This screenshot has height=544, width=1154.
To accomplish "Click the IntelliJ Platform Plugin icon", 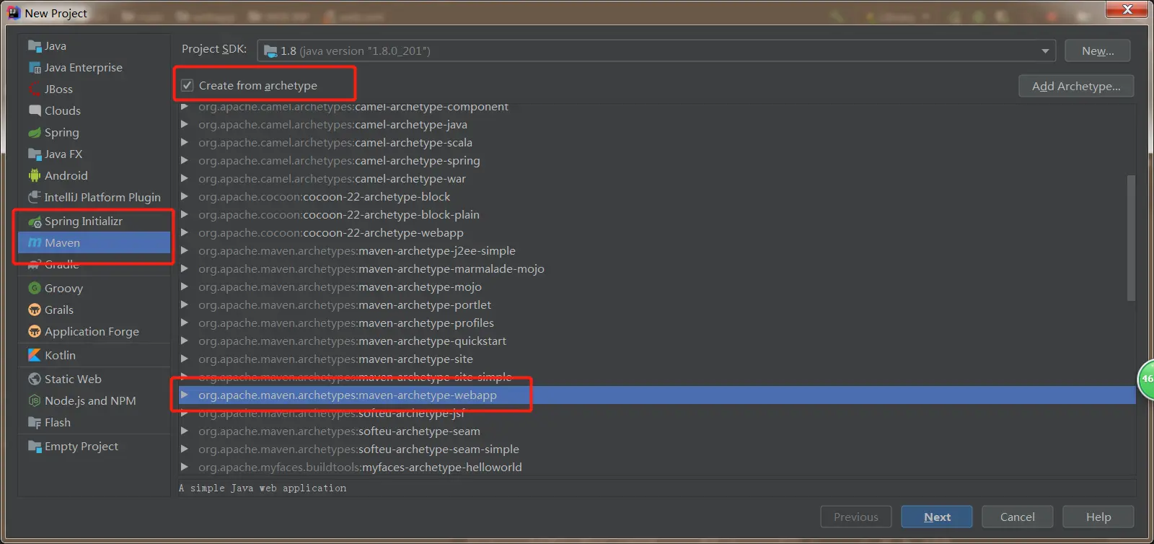I will (35, 198).
